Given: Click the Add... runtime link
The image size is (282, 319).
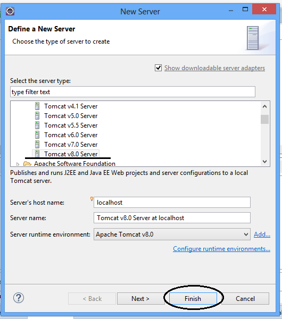Looking at the screenshot, I should click(x=262, y=234).
